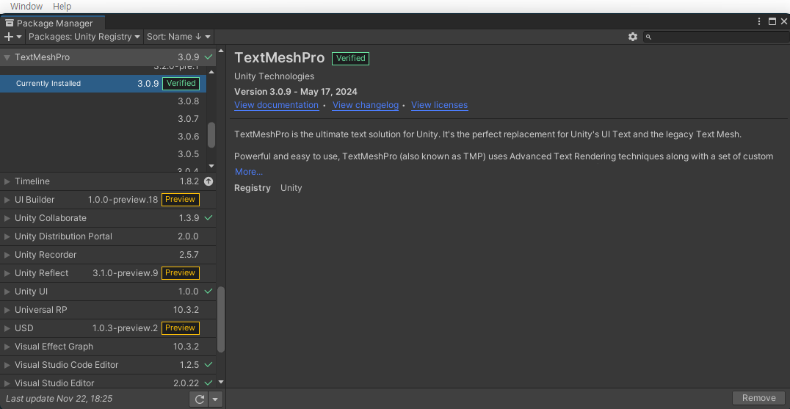The image size is (790, 409).
Task: Expand the USD package entry
Action: click(x=7, y=328)
